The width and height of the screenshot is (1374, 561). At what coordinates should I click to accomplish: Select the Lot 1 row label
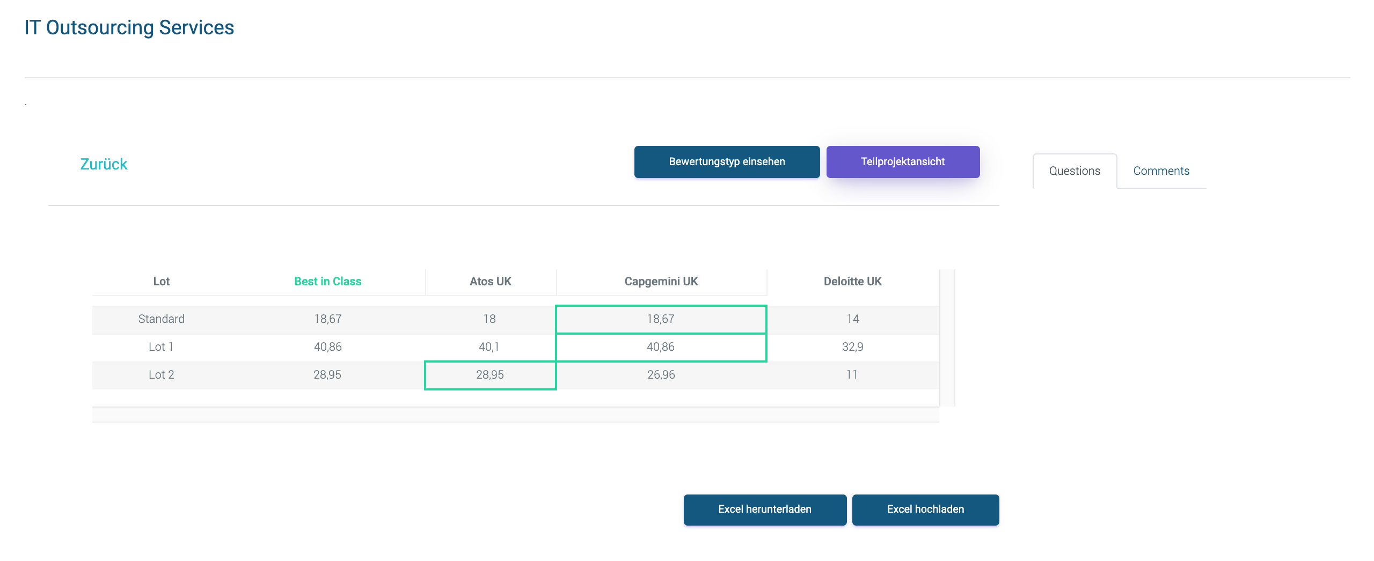pos(161,347)
